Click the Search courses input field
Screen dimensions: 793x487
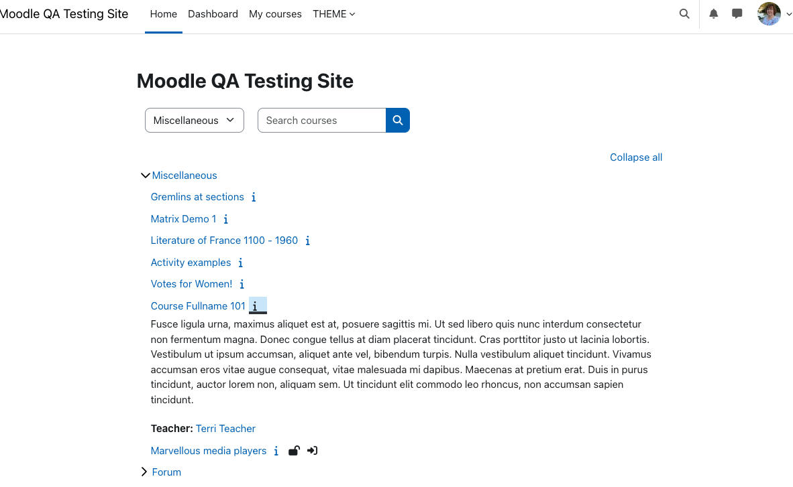321,120
